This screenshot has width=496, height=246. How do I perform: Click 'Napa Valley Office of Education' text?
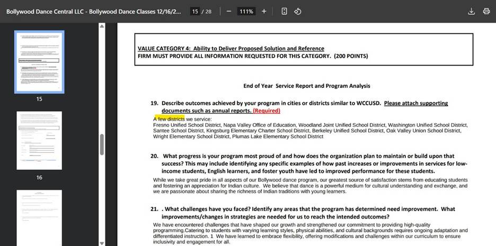click(x=260, y=125)
